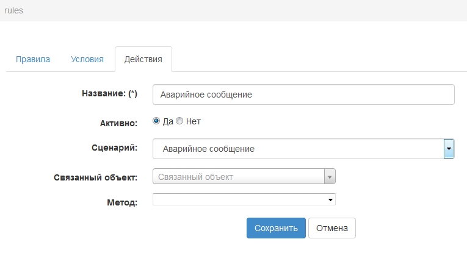
Task: Click the bold Связанный объект label
Action: point(95,178)
